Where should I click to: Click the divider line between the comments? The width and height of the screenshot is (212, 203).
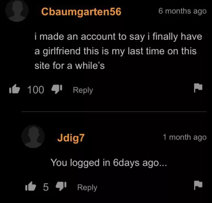click(114, 112)
